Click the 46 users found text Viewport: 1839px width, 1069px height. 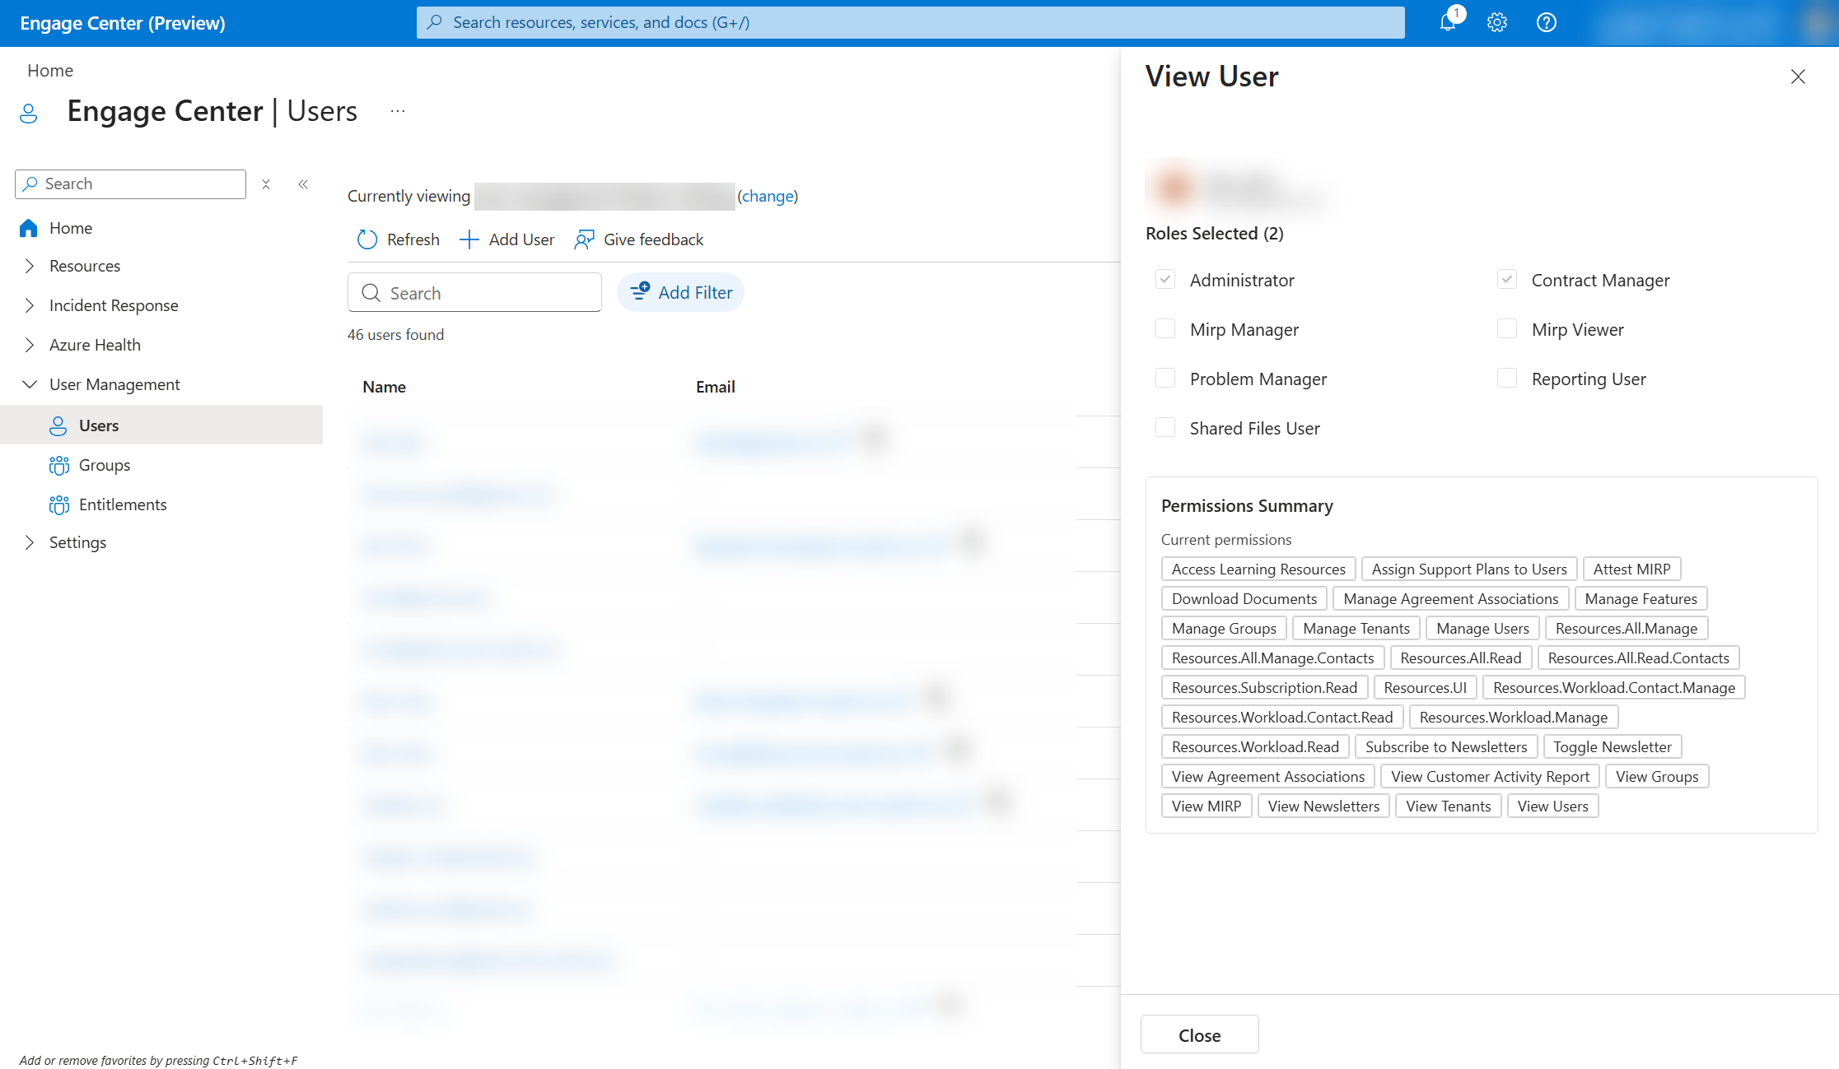point(395,335)
